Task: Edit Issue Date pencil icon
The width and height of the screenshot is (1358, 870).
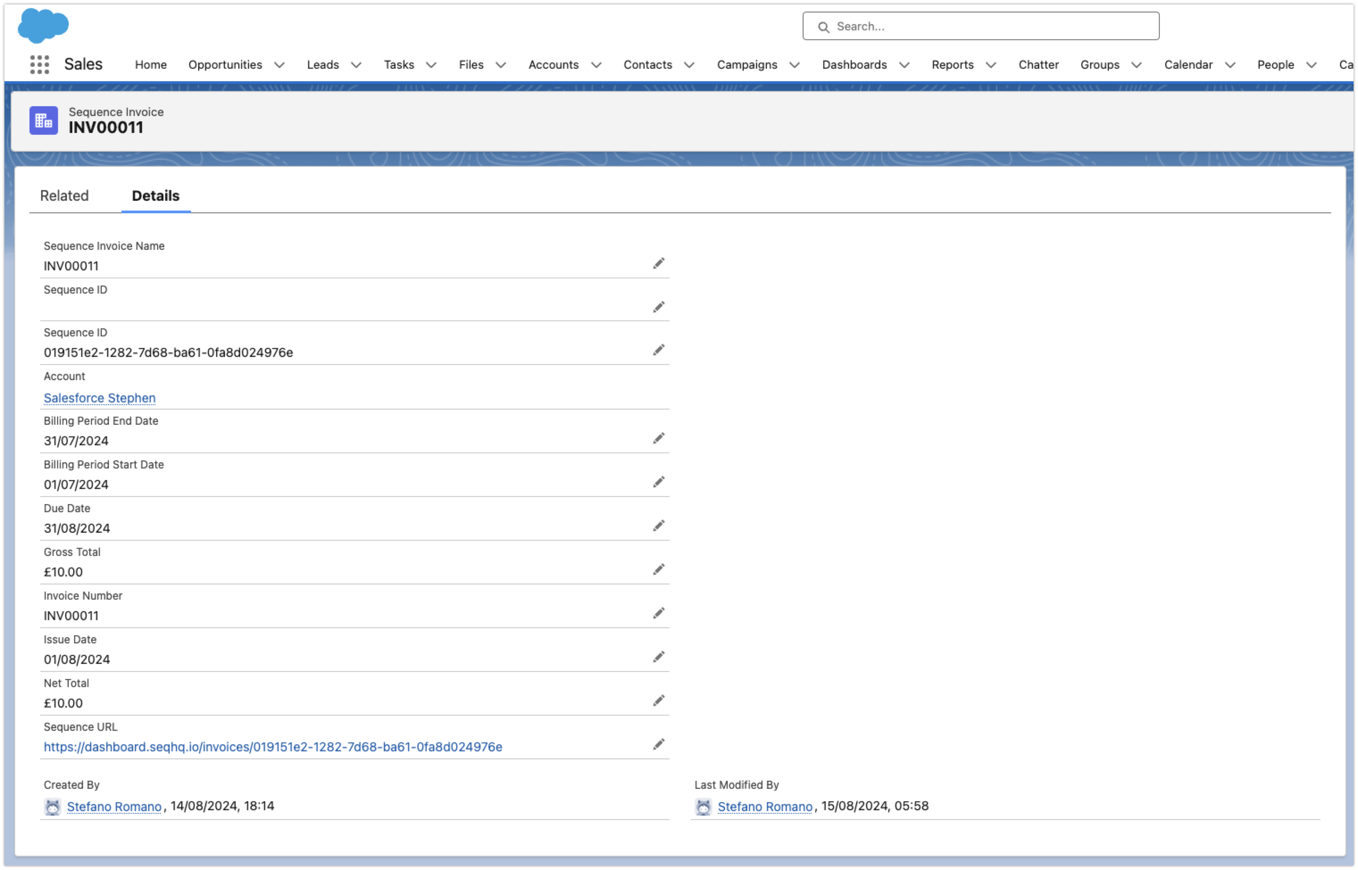Action: tap(658, 657)
